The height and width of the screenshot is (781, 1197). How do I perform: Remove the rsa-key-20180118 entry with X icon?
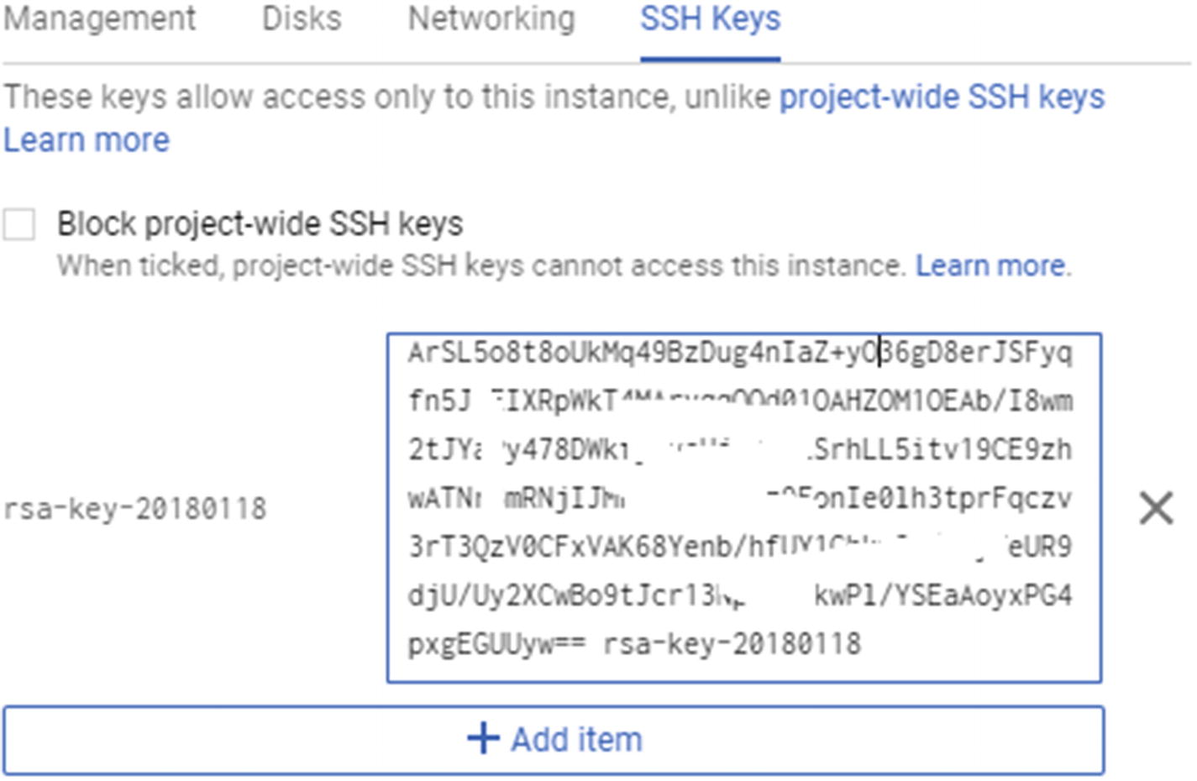1156,508
